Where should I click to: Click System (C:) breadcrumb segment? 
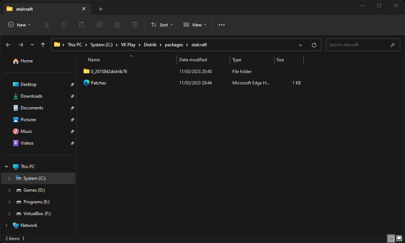click(x=102, y=45)
